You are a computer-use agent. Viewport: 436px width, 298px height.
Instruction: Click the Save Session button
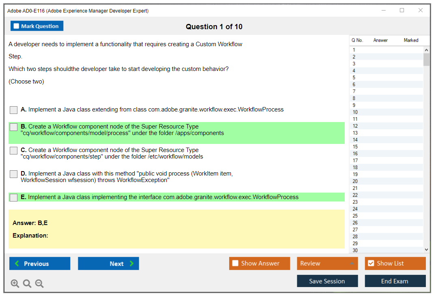tap(327, 281)
